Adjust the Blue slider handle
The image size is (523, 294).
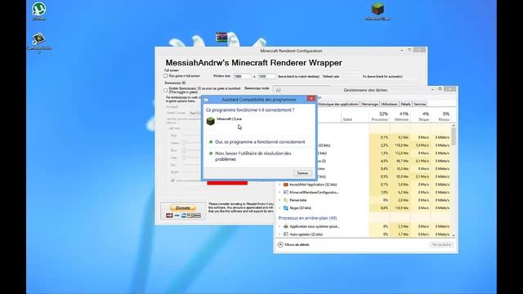coord(184,150)
